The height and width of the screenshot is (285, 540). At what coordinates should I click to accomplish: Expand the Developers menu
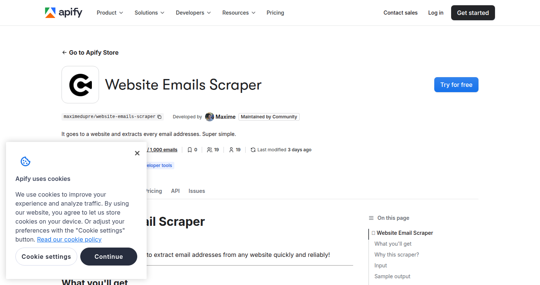193,13
